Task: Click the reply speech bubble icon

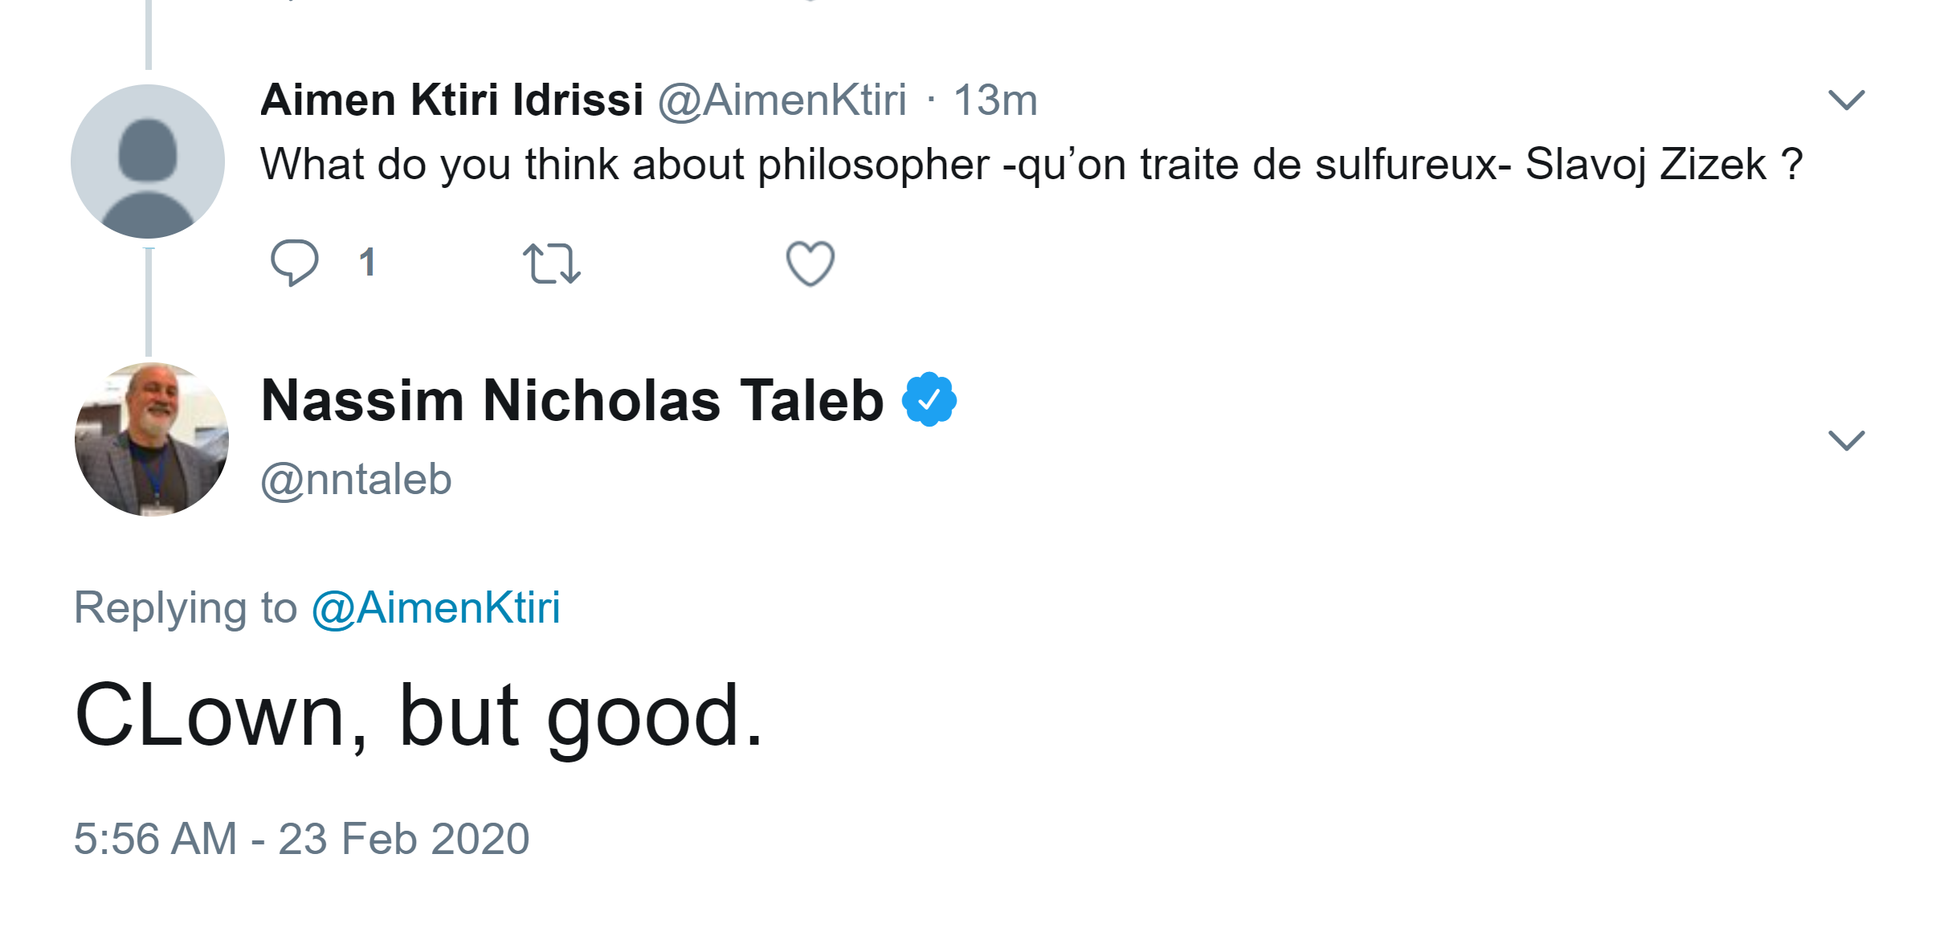Action: click(x=294, y=262)
